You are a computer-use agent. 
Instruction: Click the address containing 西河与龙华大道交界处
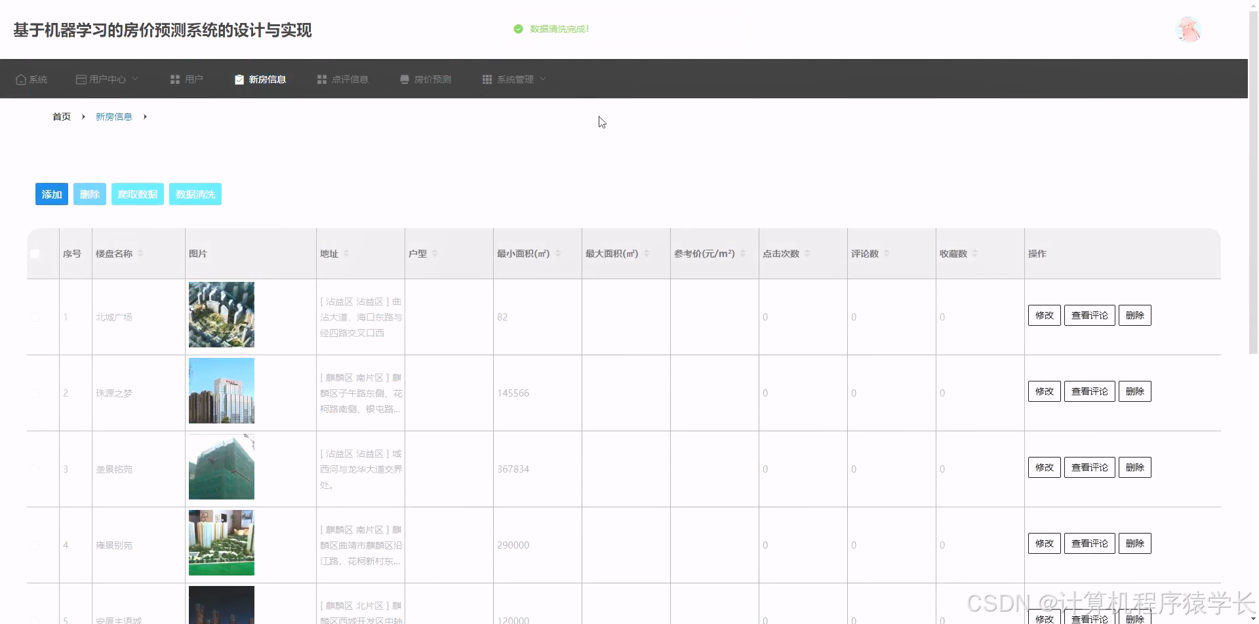point(361,469)
